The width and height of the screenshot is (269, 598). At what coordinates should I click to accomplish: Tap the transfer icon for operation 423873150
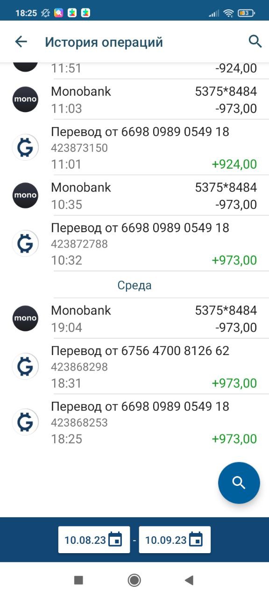(25, 148)
